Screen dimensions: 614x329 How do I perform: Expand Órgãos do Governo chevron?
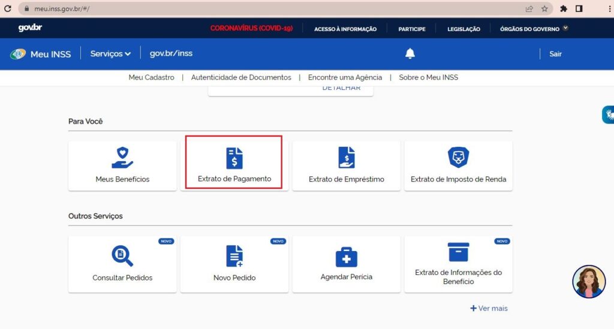[x=565, y=28]
